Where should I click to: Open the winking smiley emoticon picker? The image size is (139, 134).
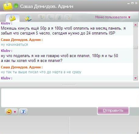coord(9,112)
